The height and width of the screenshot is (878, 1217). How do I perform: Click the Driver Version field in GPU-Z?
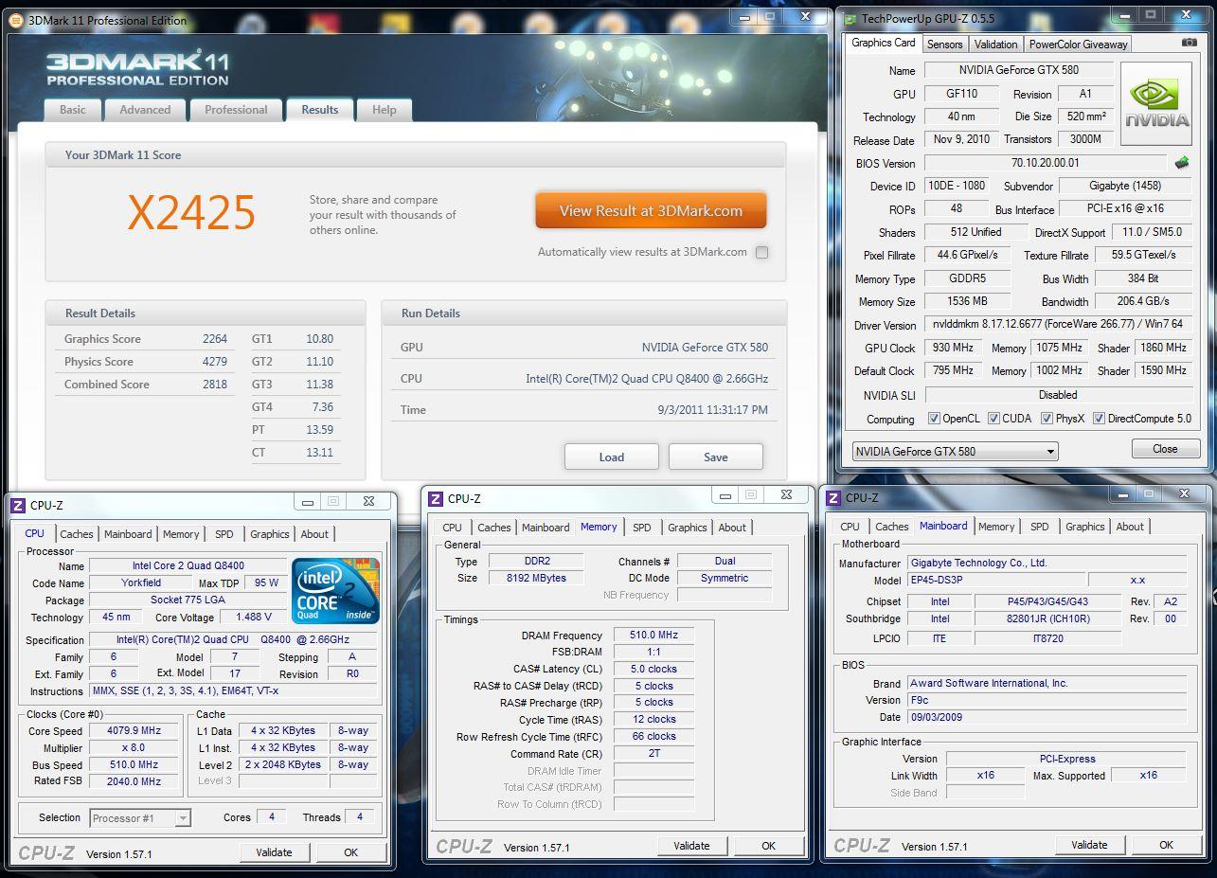click(1057, 324)
